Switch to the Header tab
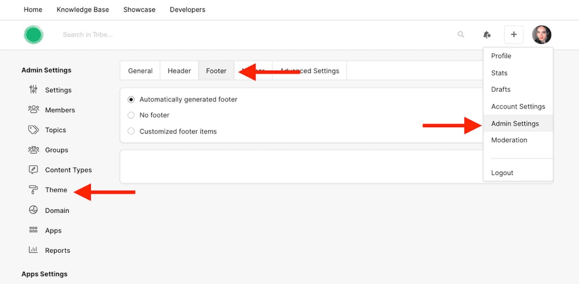 point(179,71)
